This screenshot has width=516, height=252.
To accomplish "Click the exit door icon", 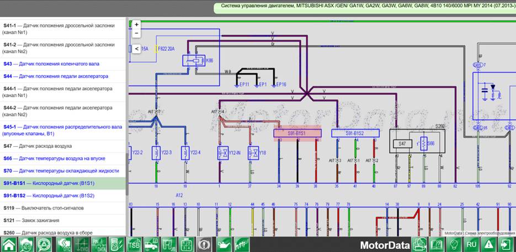I will pos(507,244).
